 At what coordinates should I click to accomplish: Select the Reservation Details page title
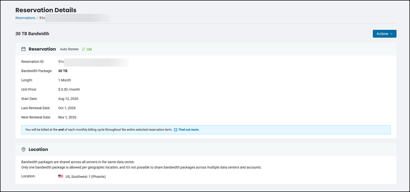click(46, 10)
